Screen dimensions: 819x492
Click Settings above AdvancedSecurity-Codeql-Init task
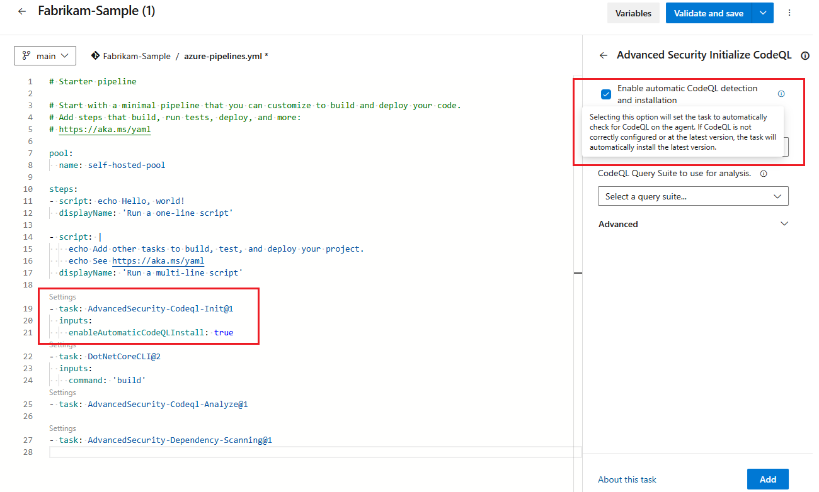coord(62,297)
